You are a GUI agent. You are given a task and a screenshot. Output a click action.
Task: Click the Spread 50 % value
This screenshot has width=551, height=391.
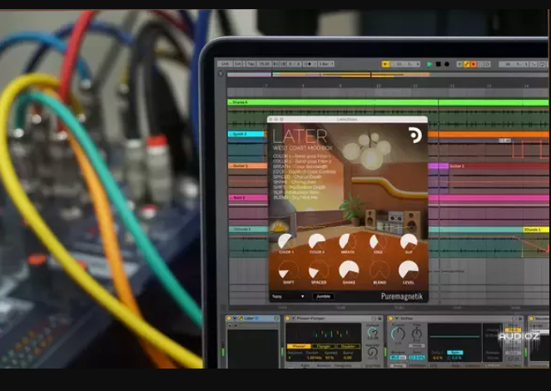(330, 358)
